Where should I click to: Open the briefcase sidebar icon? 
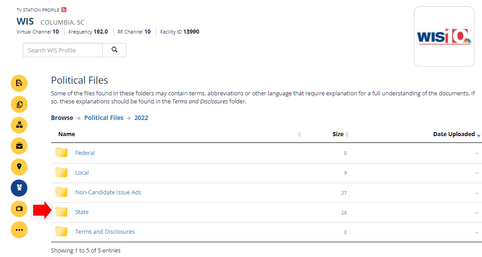coord(19,146)
